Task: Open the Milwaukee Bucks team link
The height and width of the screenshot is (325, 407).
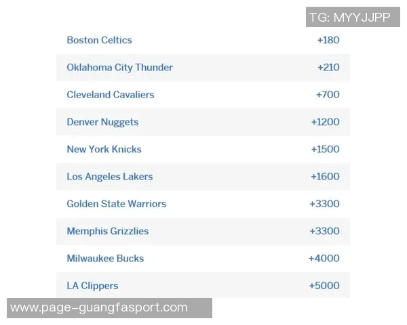Action: coord(105,258)
